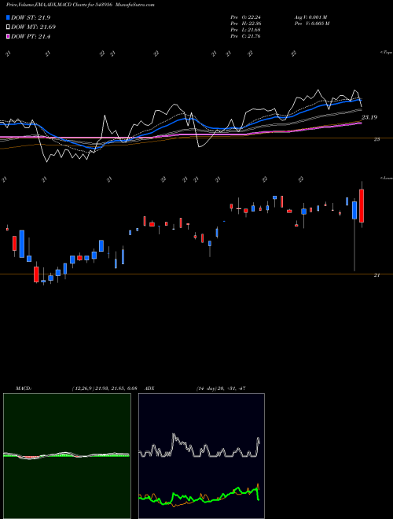The width and height of the screenshot is (393, 519).
Task: Click the chart title mentioning MunafaSutra.com
Action: pyautogui.click(x=80, y=5)
